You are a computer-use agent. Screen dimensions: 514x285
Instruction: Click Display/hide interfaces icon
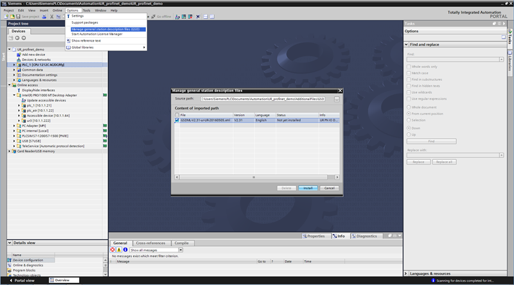[19, 90]
